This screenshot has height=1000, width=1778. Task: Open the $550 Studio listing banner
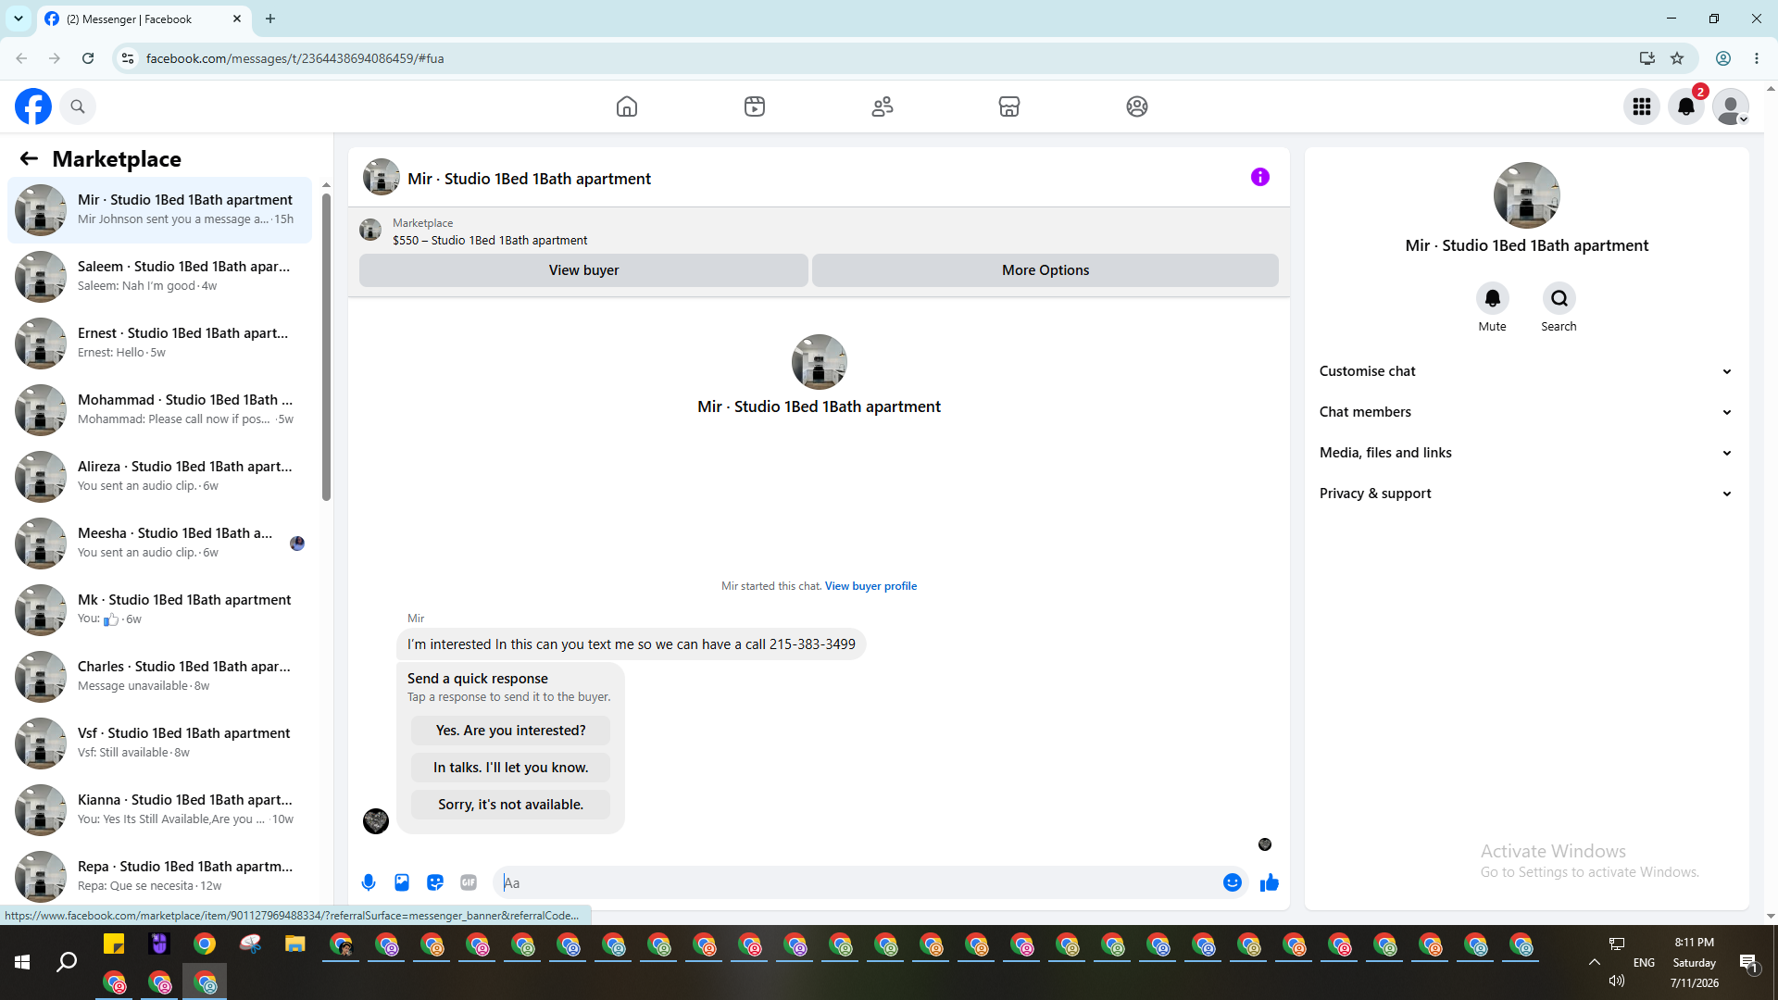point(819,231)
